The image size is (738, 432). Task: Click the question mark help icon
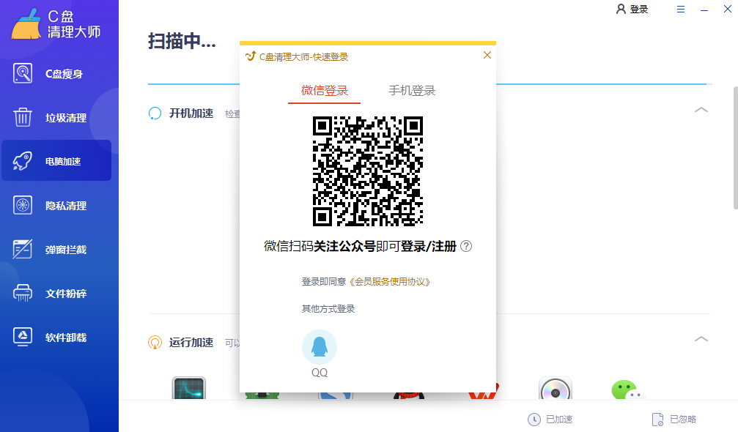coord(466,246)
